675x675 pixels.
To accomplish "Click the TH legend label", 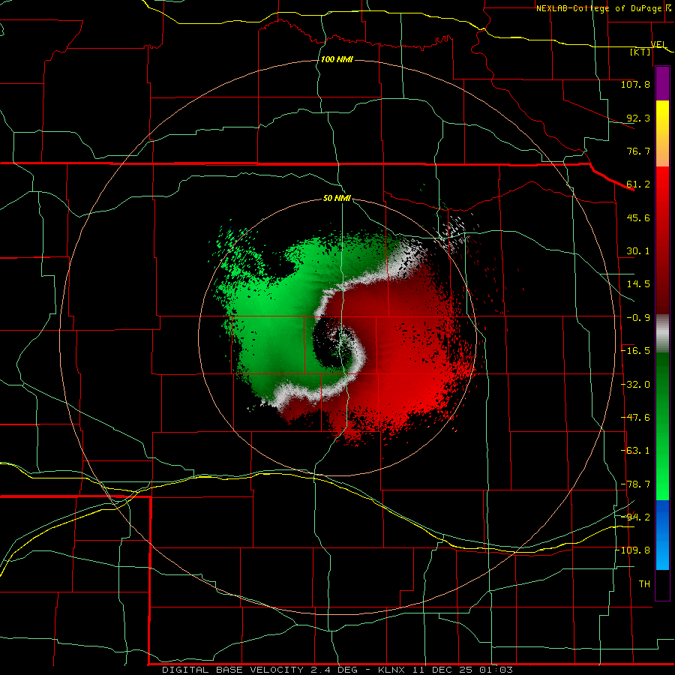I will [x=644, y=583].
